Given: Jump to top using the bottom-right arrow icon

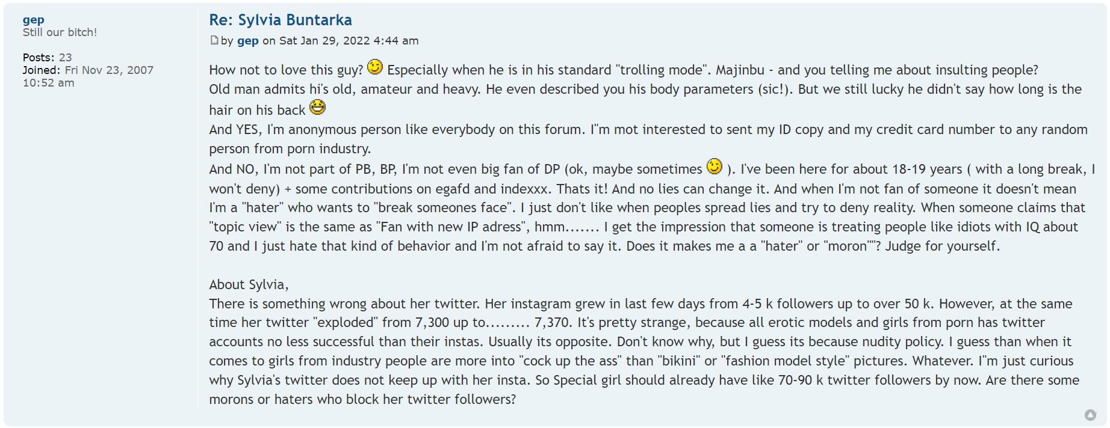Looking at the screenshot, I should (x=1090, y=415).
